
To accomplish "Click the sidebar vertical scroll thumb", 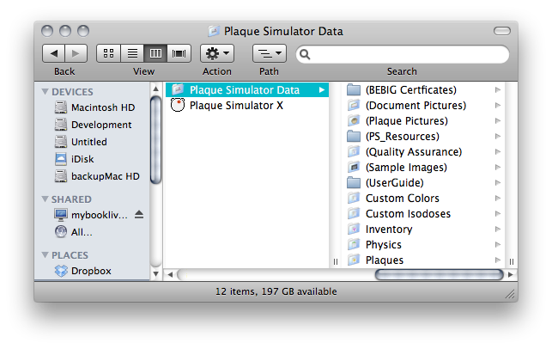I will click(155, 140).
